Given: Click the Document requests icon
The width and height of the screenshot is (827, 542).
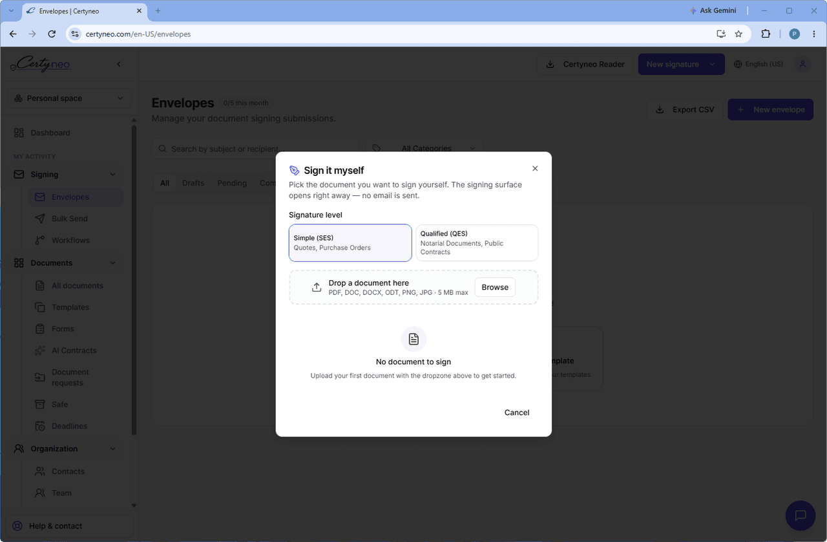Looking at the screenshot, I should 40,377.
